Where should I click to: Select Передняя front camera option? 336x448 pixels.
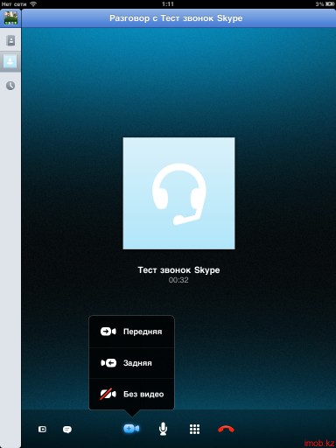point(131,332)
